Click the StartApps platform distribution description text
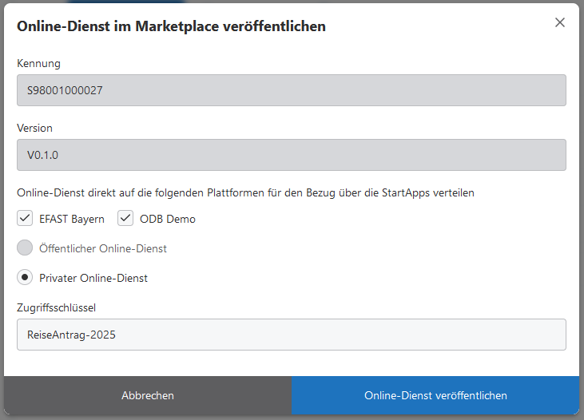This screenshot has width=584, height=420. (x=245, y=192)
